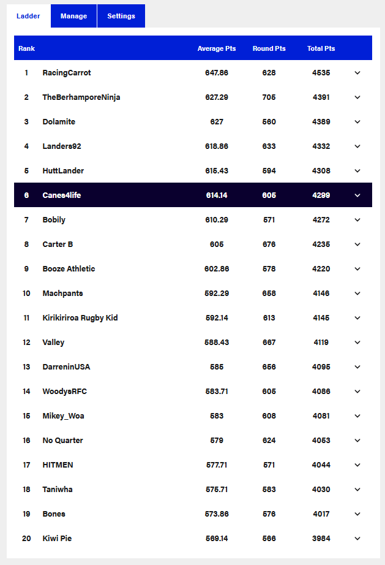The image size is (385, 565).
Task: Switch to the Manage tab
Action: click(73, 16)
